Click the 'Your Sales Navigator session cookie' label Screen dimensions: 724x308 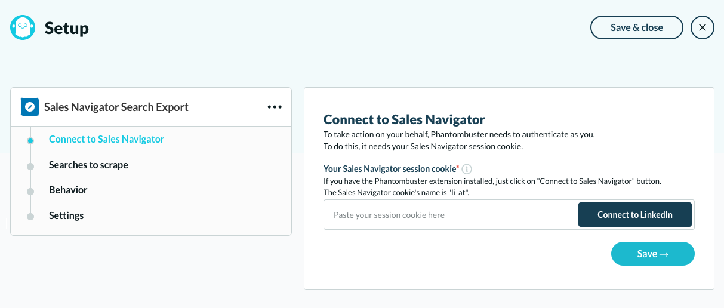390,170
